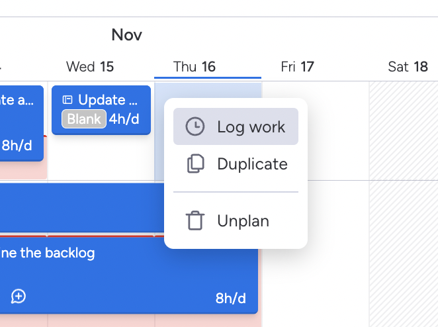
Task: Open the 4h/d allocation on the Update task
Action: [x=124, y=119]
